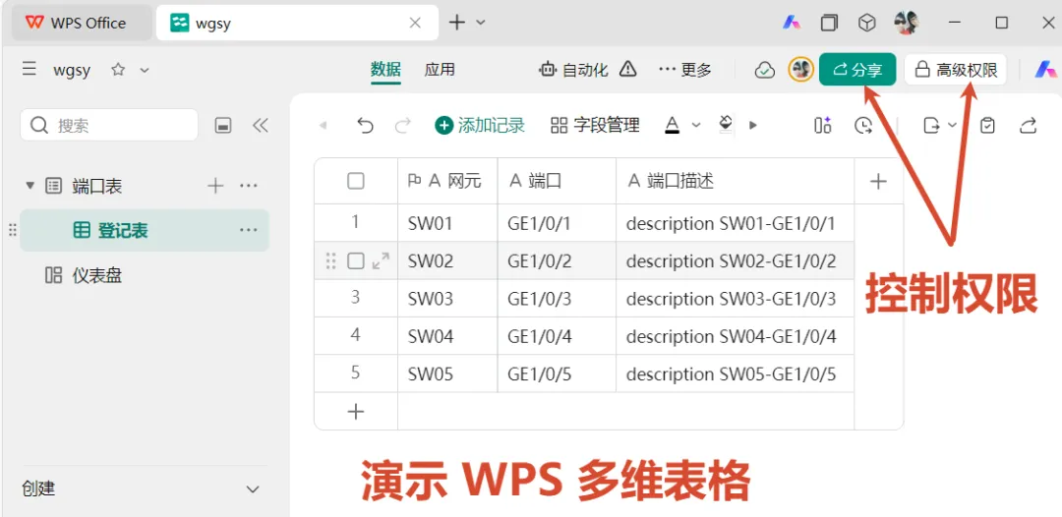Viewport: 1062px width, 517px height.
Task: Add a view under 端口表 with plus
Action: click(x=215, y=186)
